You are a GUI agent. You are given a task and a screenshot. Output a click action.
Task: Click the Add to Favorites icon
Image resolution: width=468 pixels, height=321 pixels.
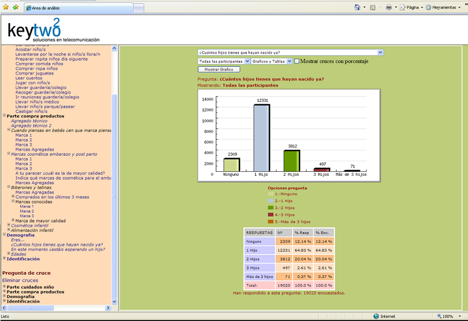15,8
